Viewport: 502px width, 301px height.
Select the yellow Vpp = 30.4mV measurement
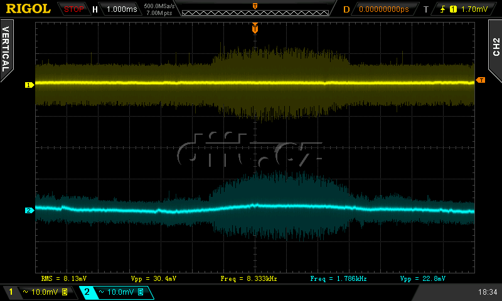[154, 278]
